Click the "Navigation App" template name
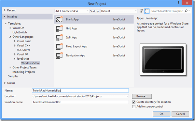The height and width of the screenshot is (121, 195). click(x=76, y=55)
